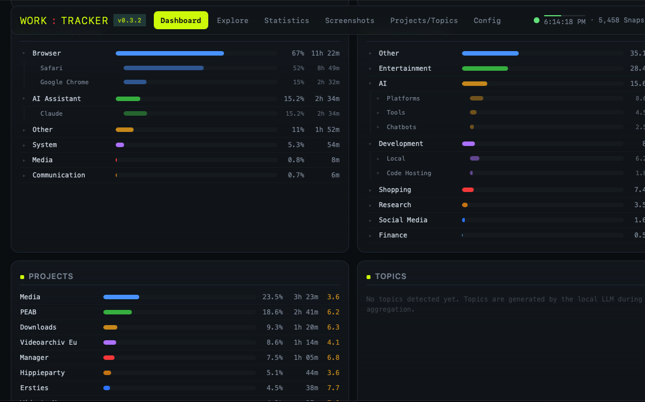The image size is (645, 402).
Task: Select the Safari row
Action: [x=182, y=68]
